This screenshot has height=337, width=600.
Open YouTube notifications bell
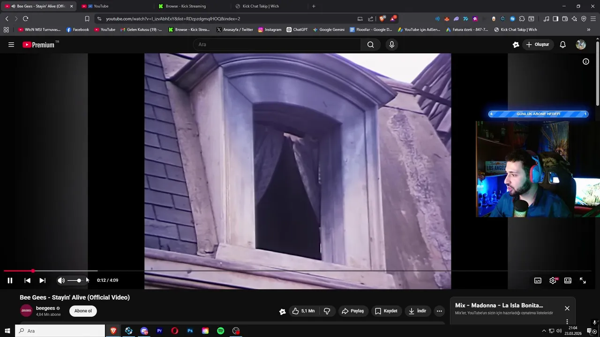[562, 44]
